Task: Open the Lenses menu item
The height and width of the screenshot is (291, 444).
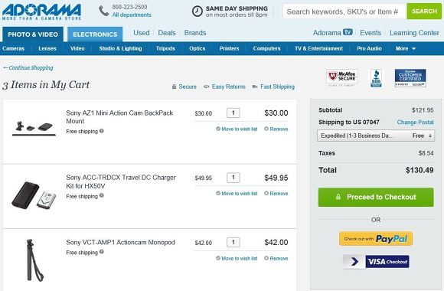Action: pyautogui.click(x=47, y=48)
